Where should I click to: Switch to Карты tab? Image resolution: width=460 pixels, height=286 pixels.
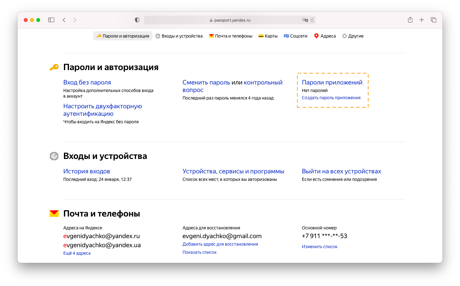268,36
